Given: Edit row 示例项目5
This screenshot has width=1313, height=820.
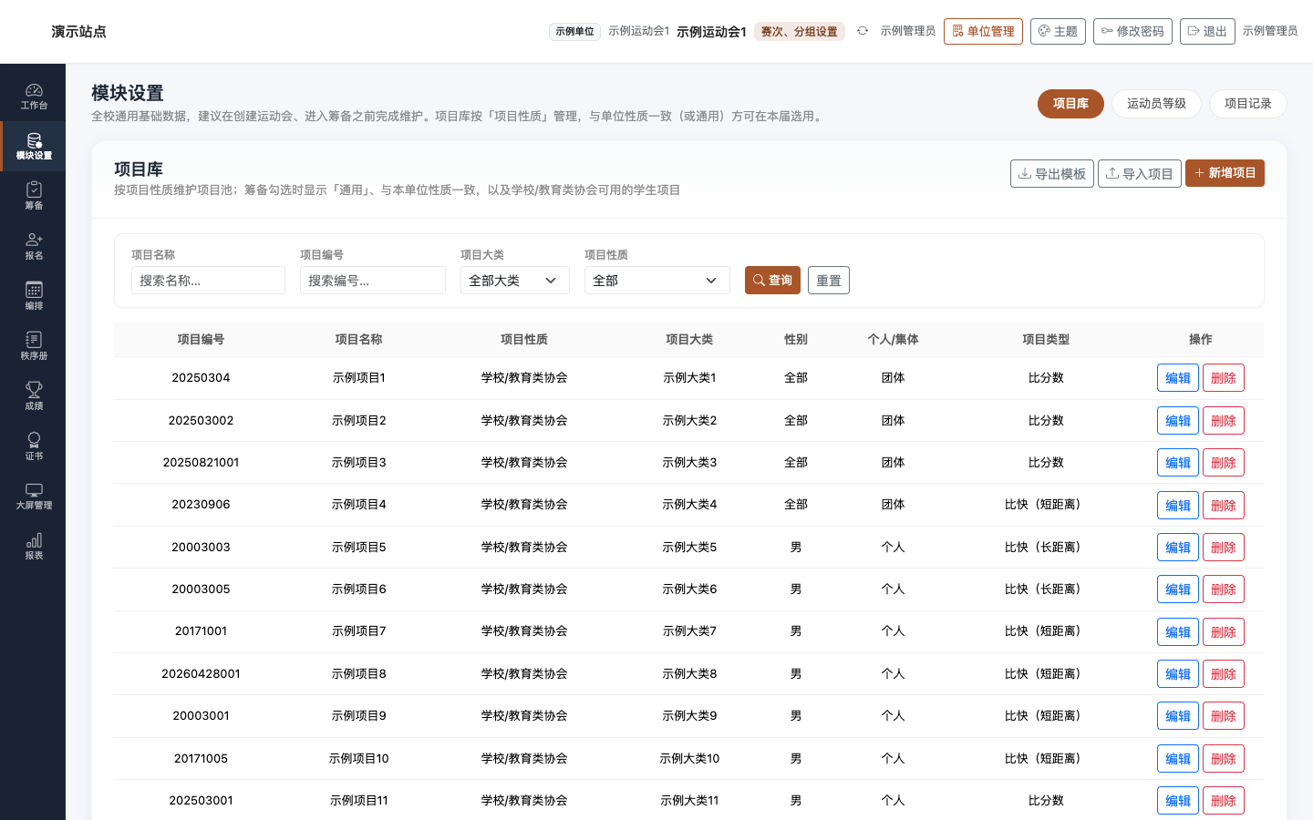Looking at the screenshot, I should coord(1178,548).
